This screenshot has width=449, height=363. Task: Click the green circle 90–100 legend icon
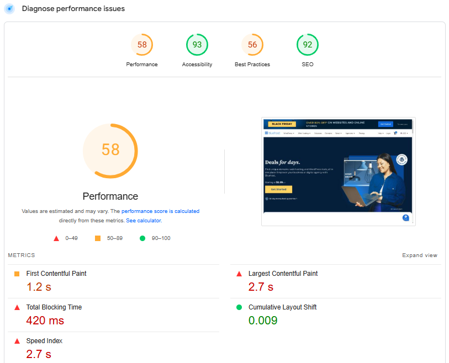pos(142,238)
